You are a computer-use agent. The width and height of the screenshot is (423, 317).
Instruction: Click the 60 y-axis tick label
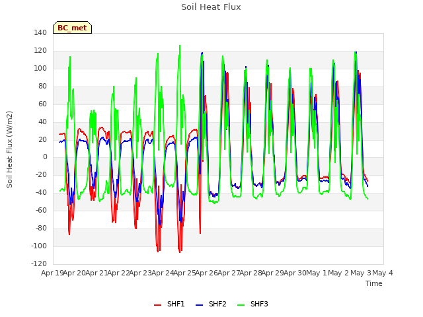(x=42, y=104)
